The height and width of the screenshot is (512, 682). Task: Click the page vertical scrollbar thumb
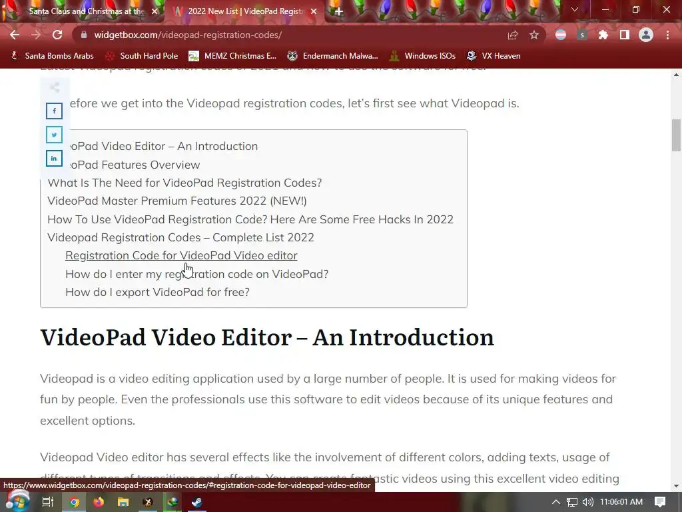(x=677, y=135)
